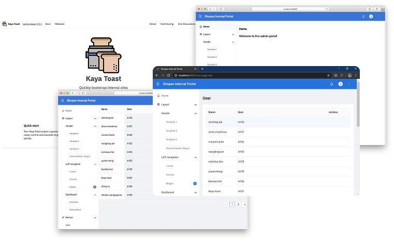Open the Contributing link on the Kaya Toast page
The image size is (394, 241).
(x=167, y=24)
